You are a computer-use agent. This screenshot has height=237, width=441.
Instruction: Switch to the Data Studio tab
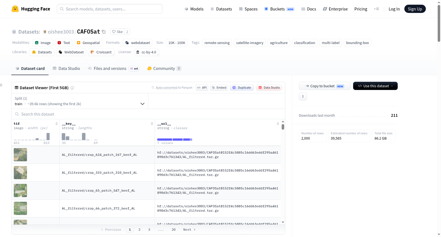[x=66, y=69]
